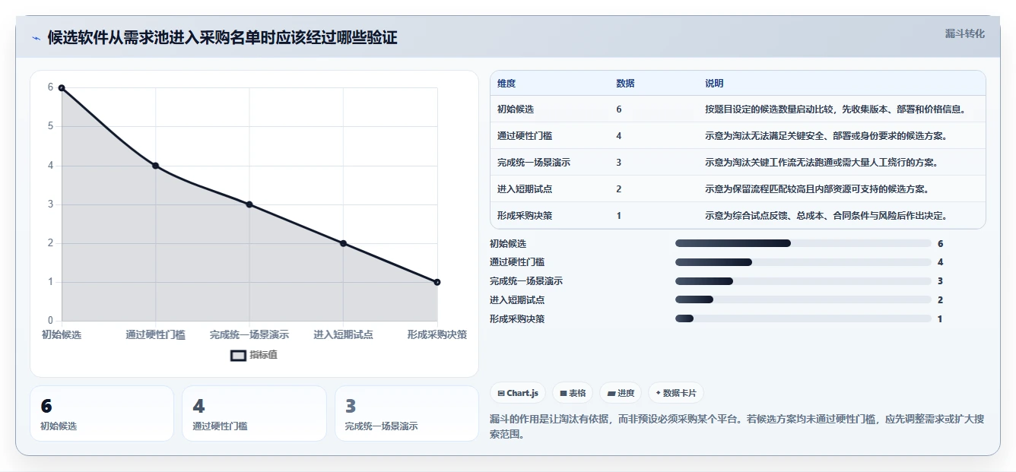
Task: Click the x-axis label 完成统一场景演示
Action: coord(249,334)
